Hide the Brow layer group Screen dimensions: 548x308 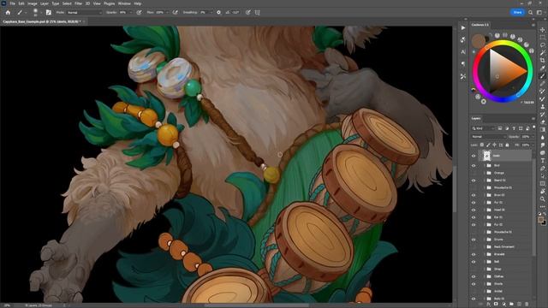pyautogui.click(x=474, y=195)
